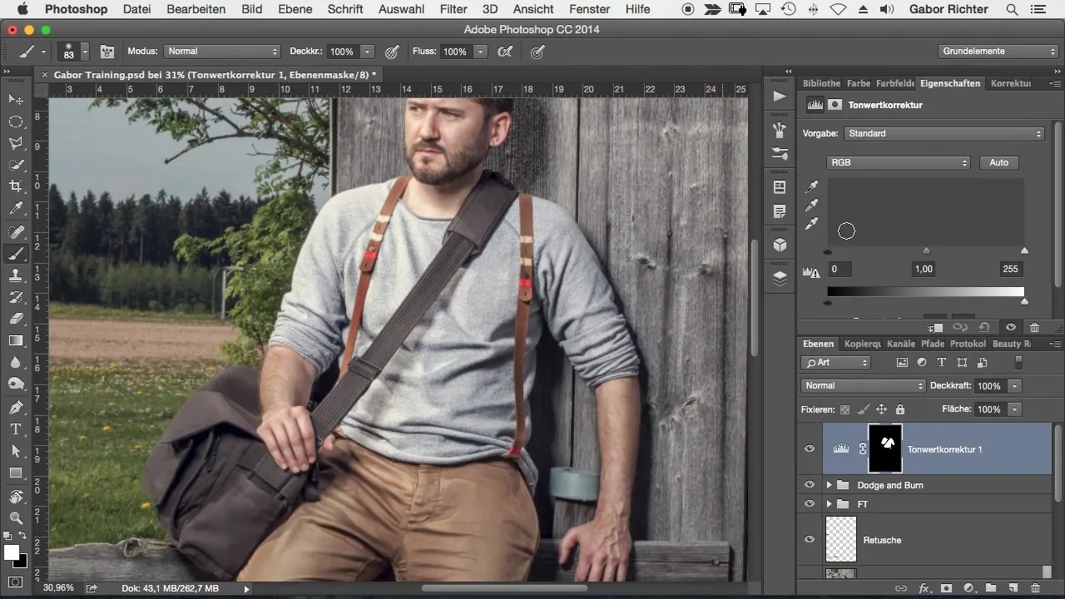Open the layer blend mode Normal dropdown
Image resolution: width=1065 pixels, height=599 pixels.
click(863, 386)
